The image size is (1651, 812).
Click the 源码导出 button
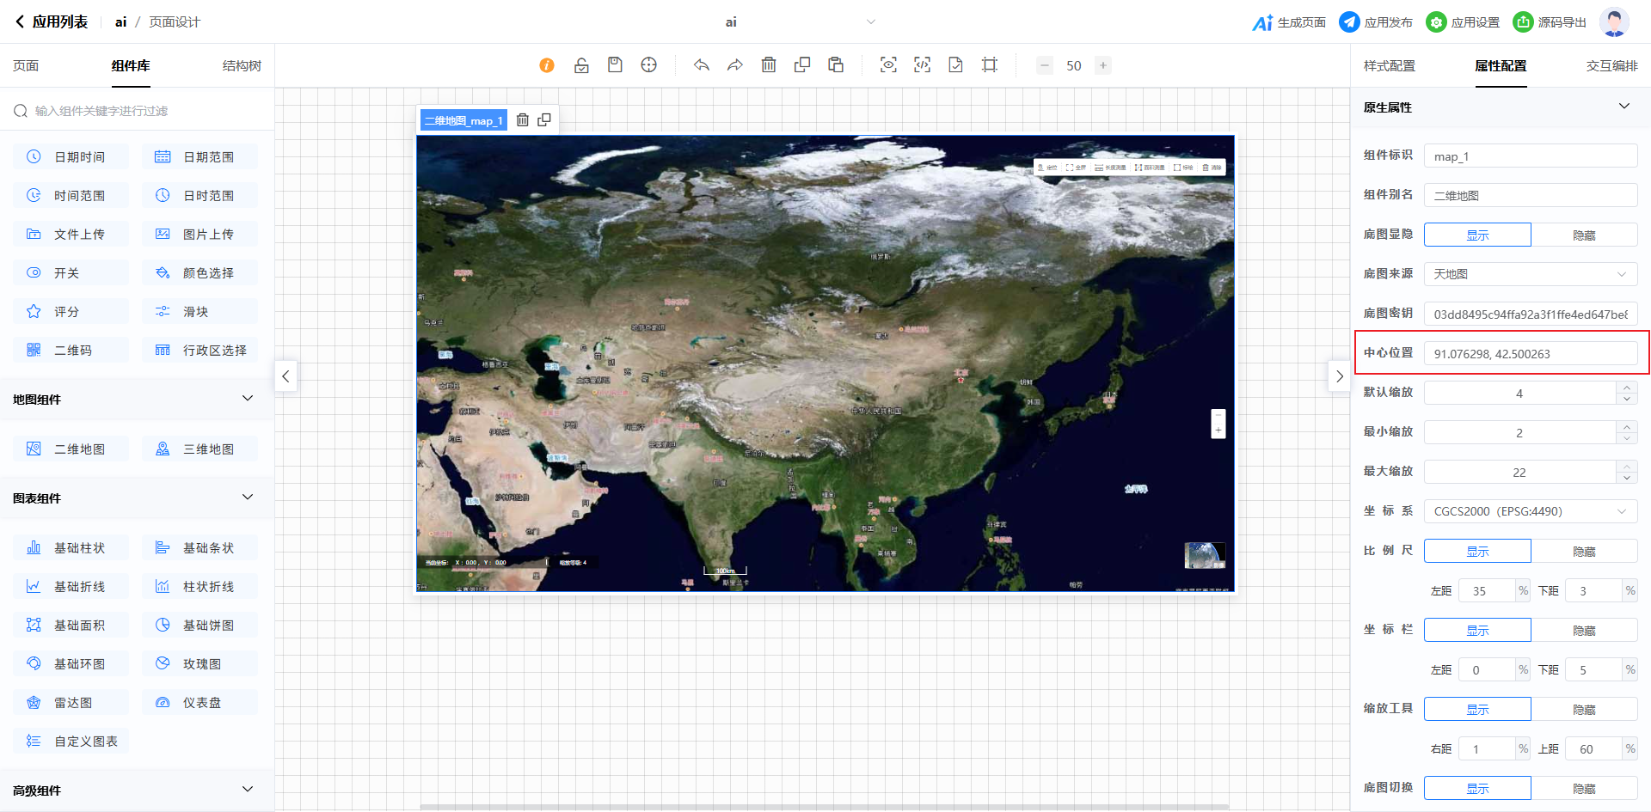click(1550, 22)
